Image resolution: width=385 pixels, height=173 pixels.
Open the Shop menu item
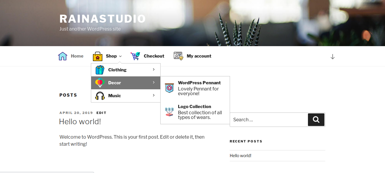[x=111, y=56]
